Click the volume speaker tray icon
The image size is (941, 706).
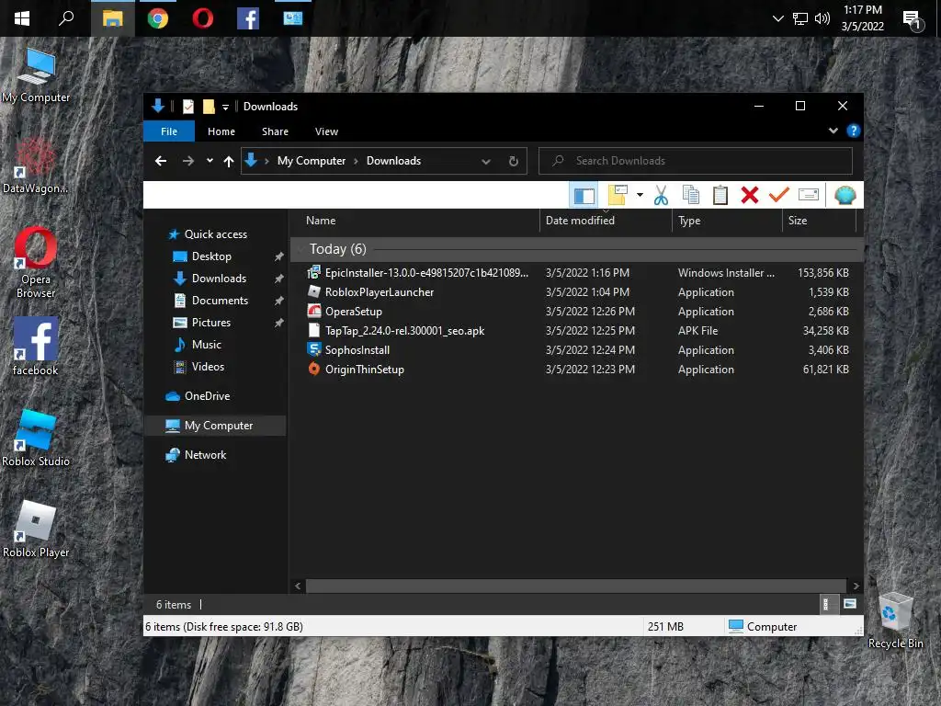tap(822, 18)
